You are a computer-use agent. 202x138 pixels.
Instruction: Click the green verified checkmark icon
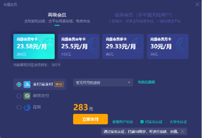(x=142, y=122)
